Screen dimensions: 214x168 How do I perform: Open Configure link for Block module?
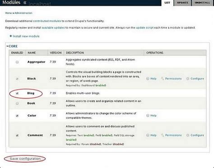pos(197,78)
